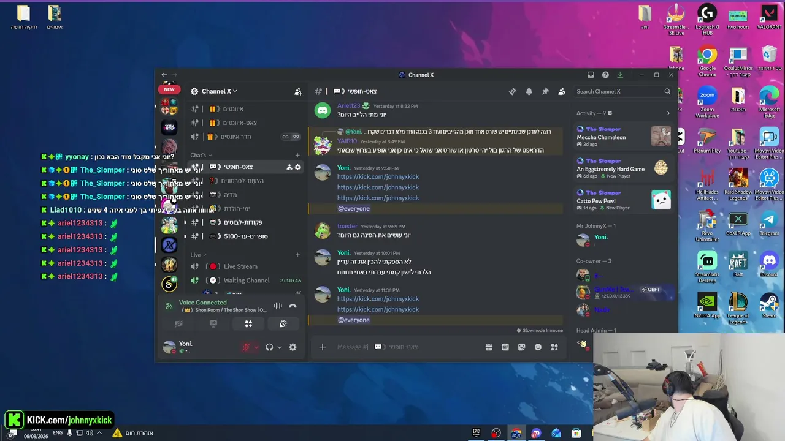Viewport: 785px width, 441px height.
Task: Toggle the member list icon
Action: (562, 91)
